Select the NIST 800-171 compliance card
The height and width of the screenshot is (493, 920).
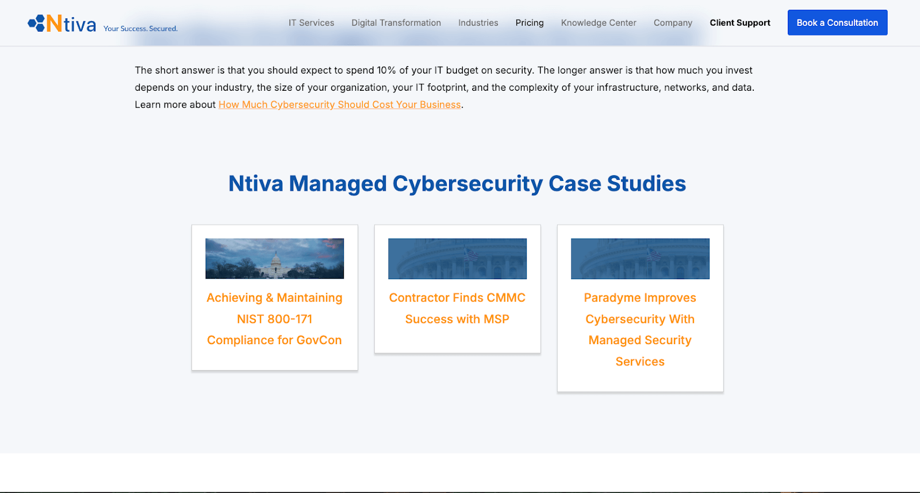[x=275, y=298]
